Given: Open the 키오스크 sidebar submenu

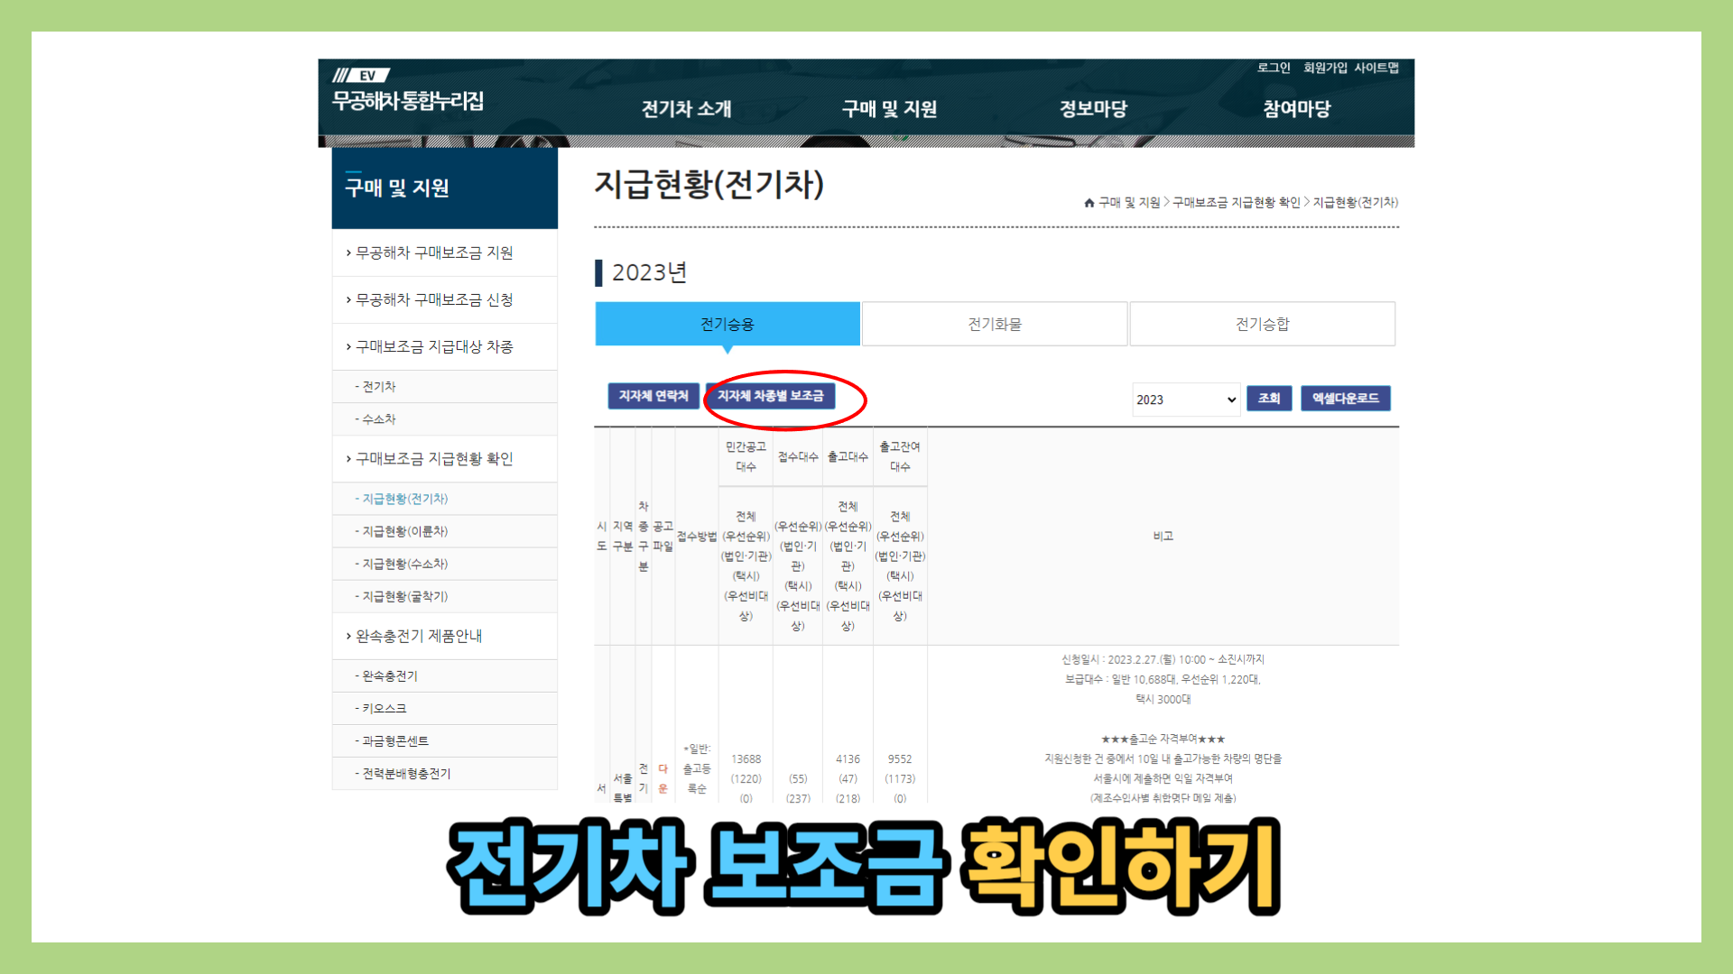Looking at the screenshot, I should tap(445, 709).
